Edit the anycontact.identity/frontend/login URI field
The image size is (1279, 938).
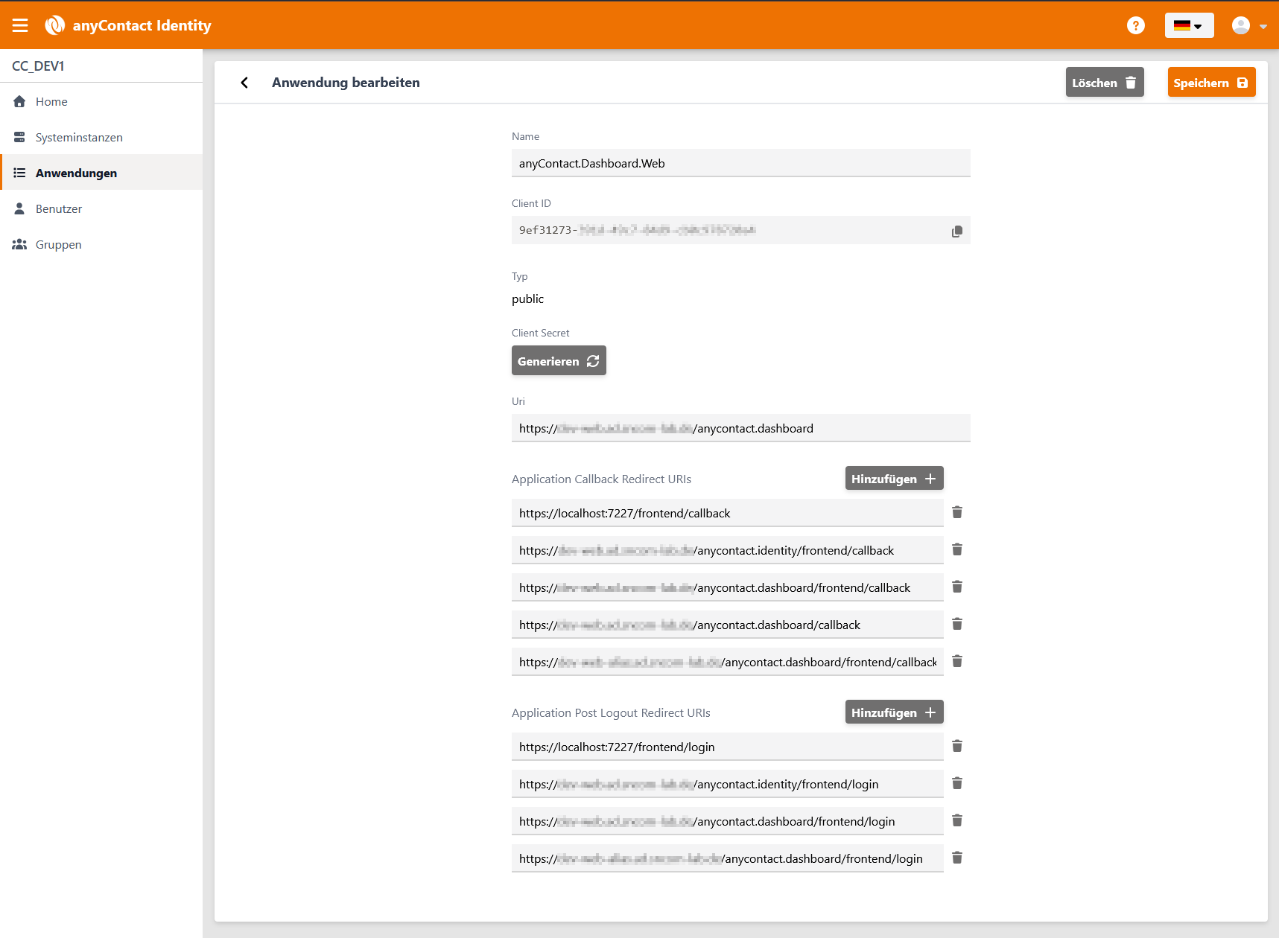tap(727, 784)
